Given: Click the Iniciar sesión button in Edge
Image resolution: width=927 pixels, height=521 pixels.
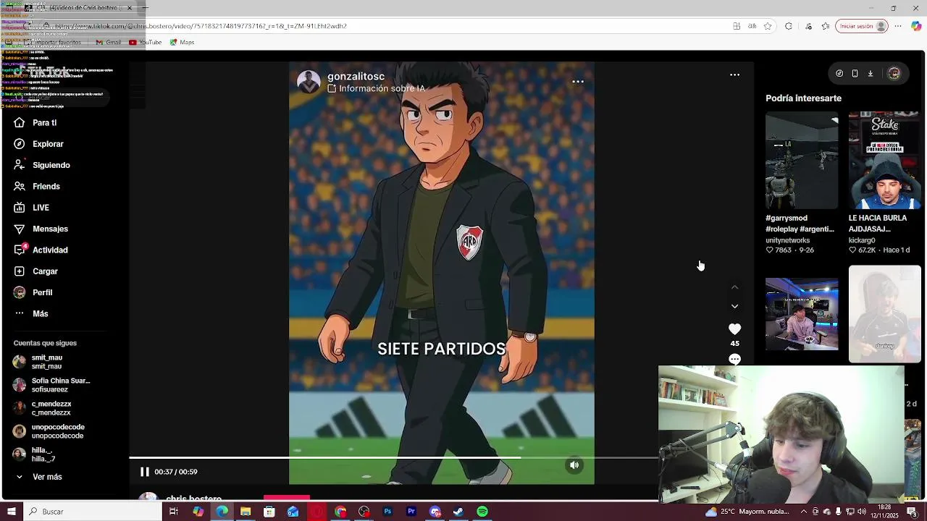Looking at the screenshot, I should click(x=861, y=26).
